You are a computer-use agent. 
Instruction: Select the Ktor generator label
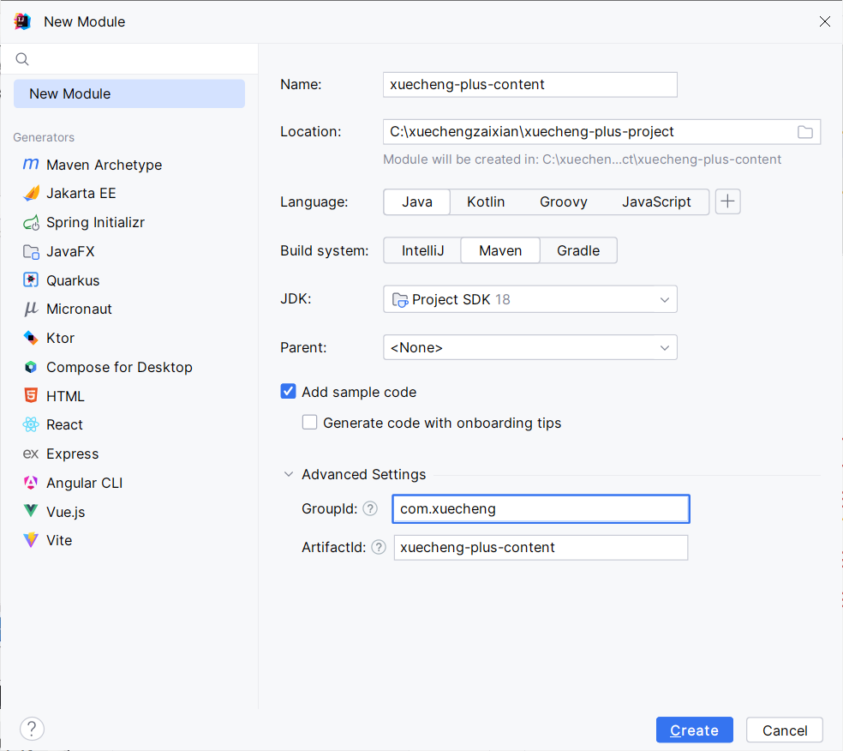pyautogui.click(x=60, y=338)
